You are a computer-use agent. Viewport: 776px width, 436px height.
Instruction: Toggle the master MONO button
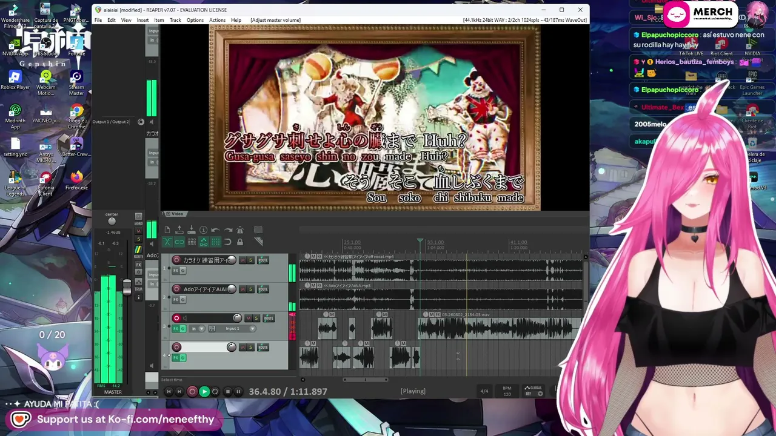(138, 217)
